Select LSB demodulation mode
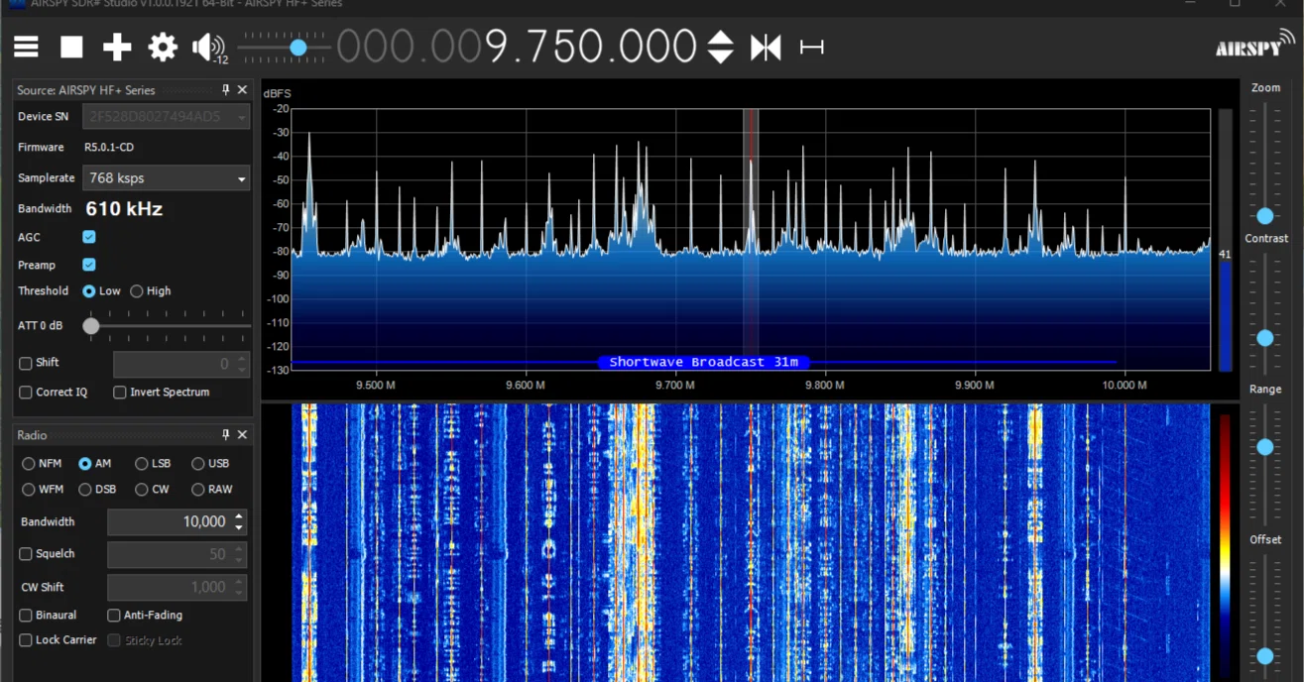 tap(141, 464)
